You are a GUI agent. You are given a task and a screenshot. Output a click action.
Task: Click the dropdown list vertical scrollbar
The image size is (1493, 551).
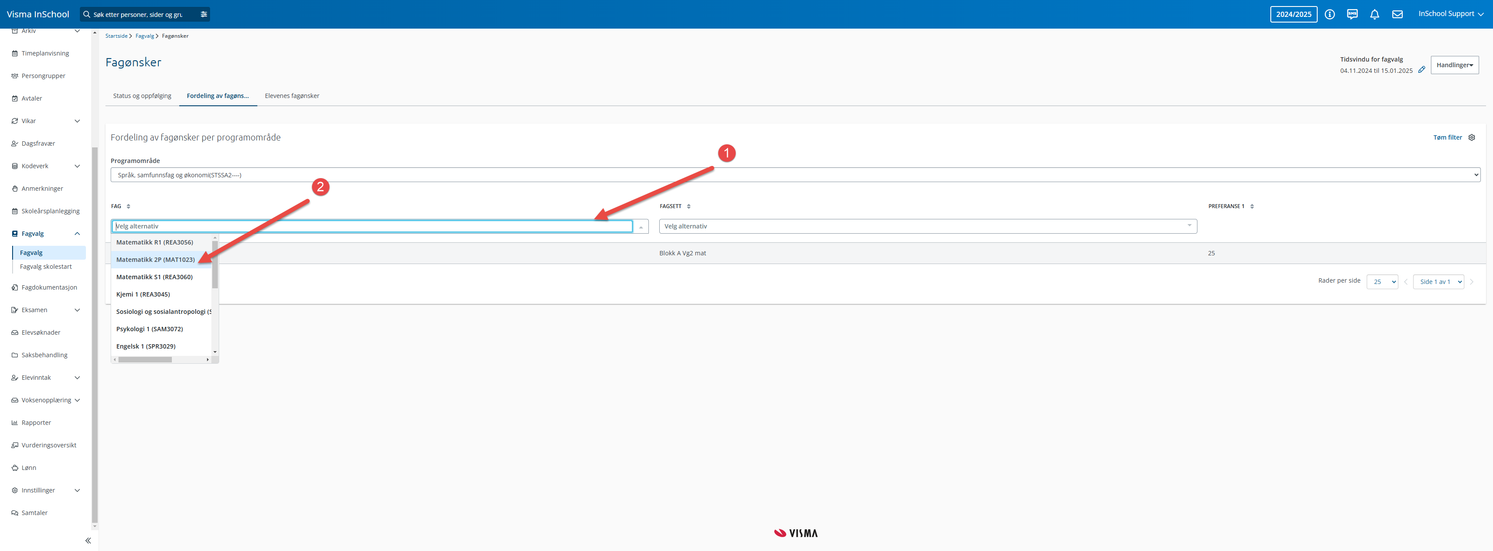214,264
